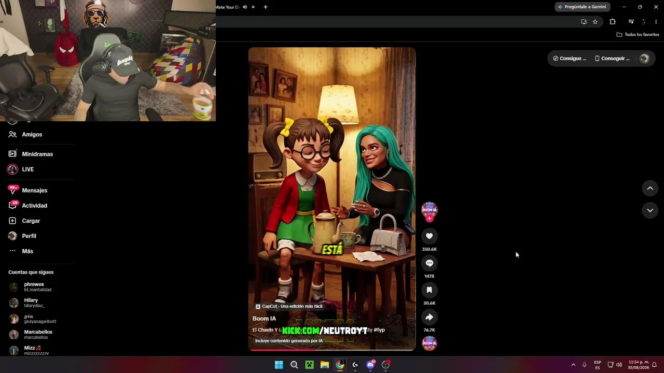664x373 pixels.
Task: Mute the tab via speaker icon
Action: pyautogui.click(x=245, y=7)
